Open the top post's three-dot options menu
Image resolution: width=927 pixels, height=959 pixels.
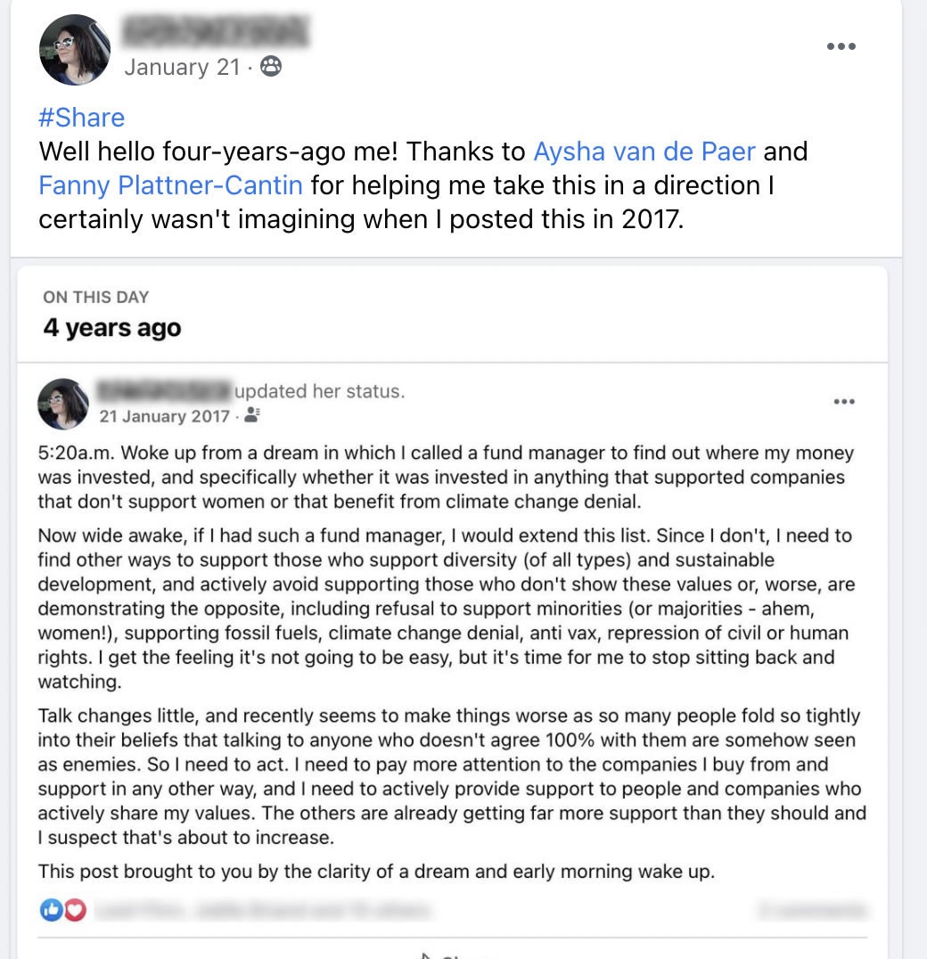[x=841, y=46]
